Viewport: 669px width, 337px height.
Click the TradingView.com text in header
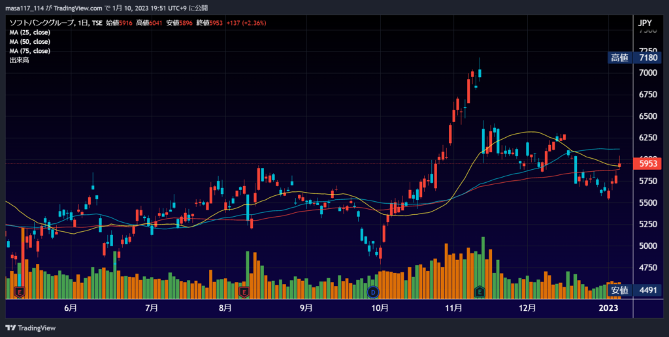(78, 8)
